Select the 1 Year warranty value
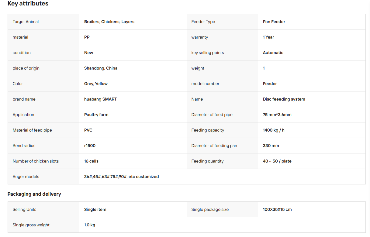Image resolution: width=370 pixels, height=237 pixels. point(268,37)
